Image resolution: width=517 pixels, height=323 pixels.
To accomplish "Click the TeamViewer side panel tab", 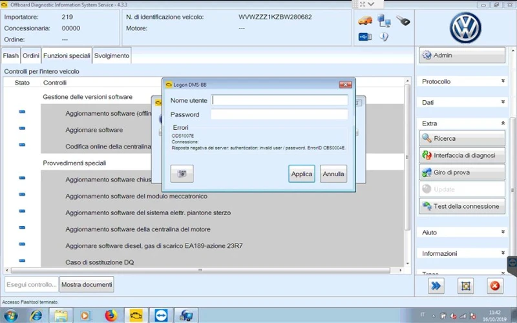I will pyautogui.click(x=512, y=264).
